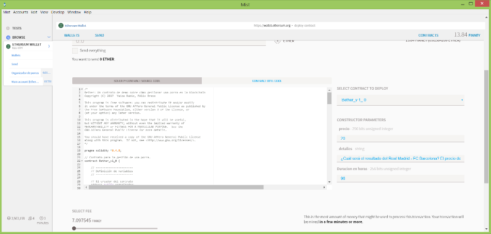Click the code editor scroll-down arrow

click(x=329, y=182)
